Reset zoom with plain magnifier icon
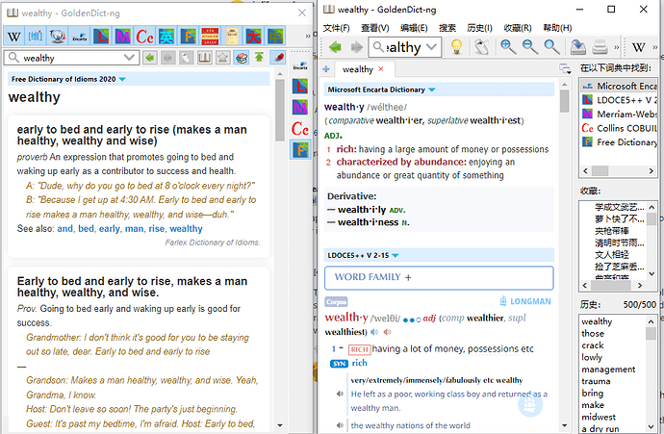Image resolution: width=664 pixels, height=434 pixels. coord(551,46)
